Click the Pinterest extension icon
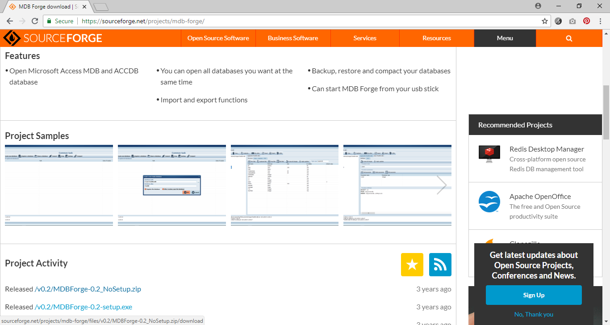 coord(586,21)
